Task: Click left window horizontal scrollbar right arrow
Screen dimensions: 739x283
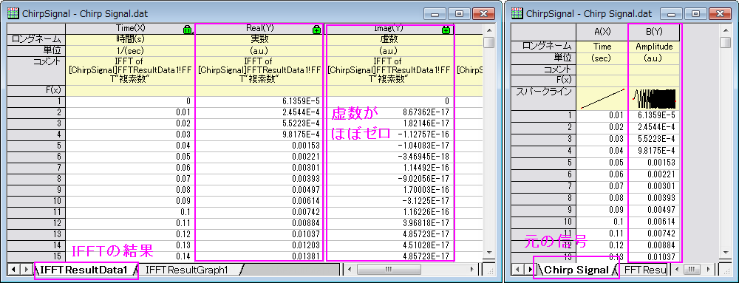Action: click(472, 270)
